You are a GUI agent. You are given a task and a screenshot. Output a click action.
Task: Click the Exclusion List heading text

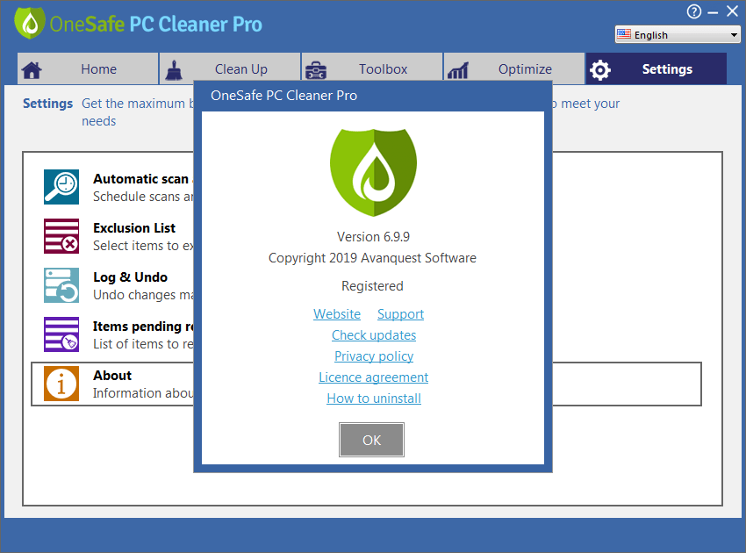[x=134, y=228]
